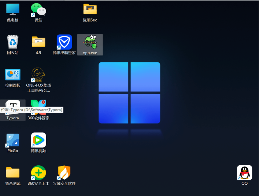259x196 pixels.
Task: Click the npp.exe file name label
Action: tap(90, 53)
